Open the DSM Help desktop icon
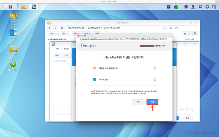Screen dimensions: 219x137 pyautogui.click(x=13, y=66)
